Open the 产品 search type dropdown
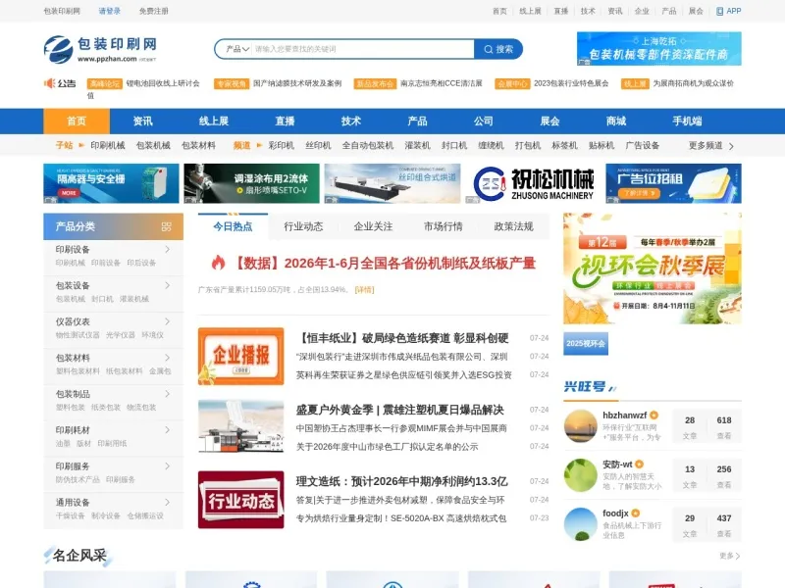This screenshot has height=588, width=785. point(236,49)
